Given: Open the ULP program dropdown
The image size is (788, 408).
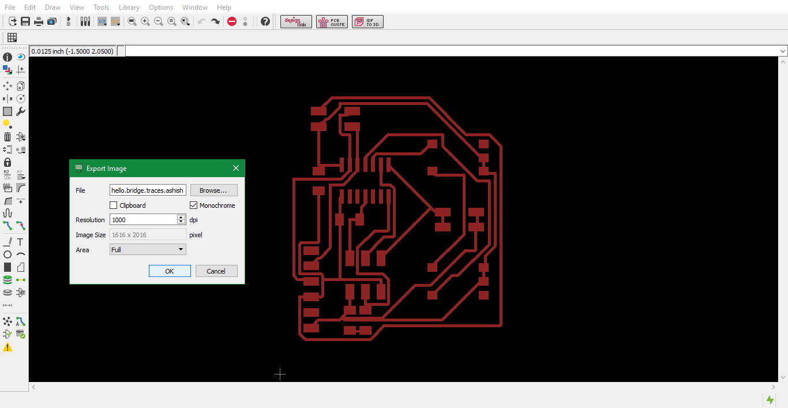Looking at the screenshot, I should (115, 21).
